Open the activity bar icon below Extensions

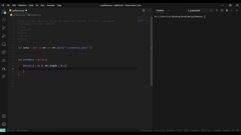(4, 60)
